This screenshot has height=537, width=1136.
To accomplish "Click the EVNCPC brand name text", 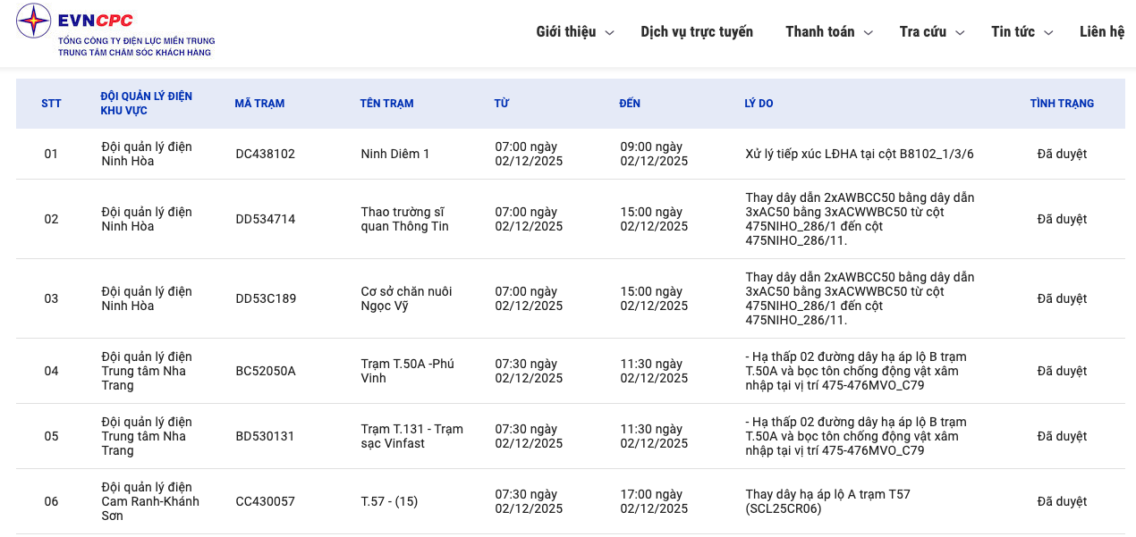I will pyautogui.click(x=96, y=21).
